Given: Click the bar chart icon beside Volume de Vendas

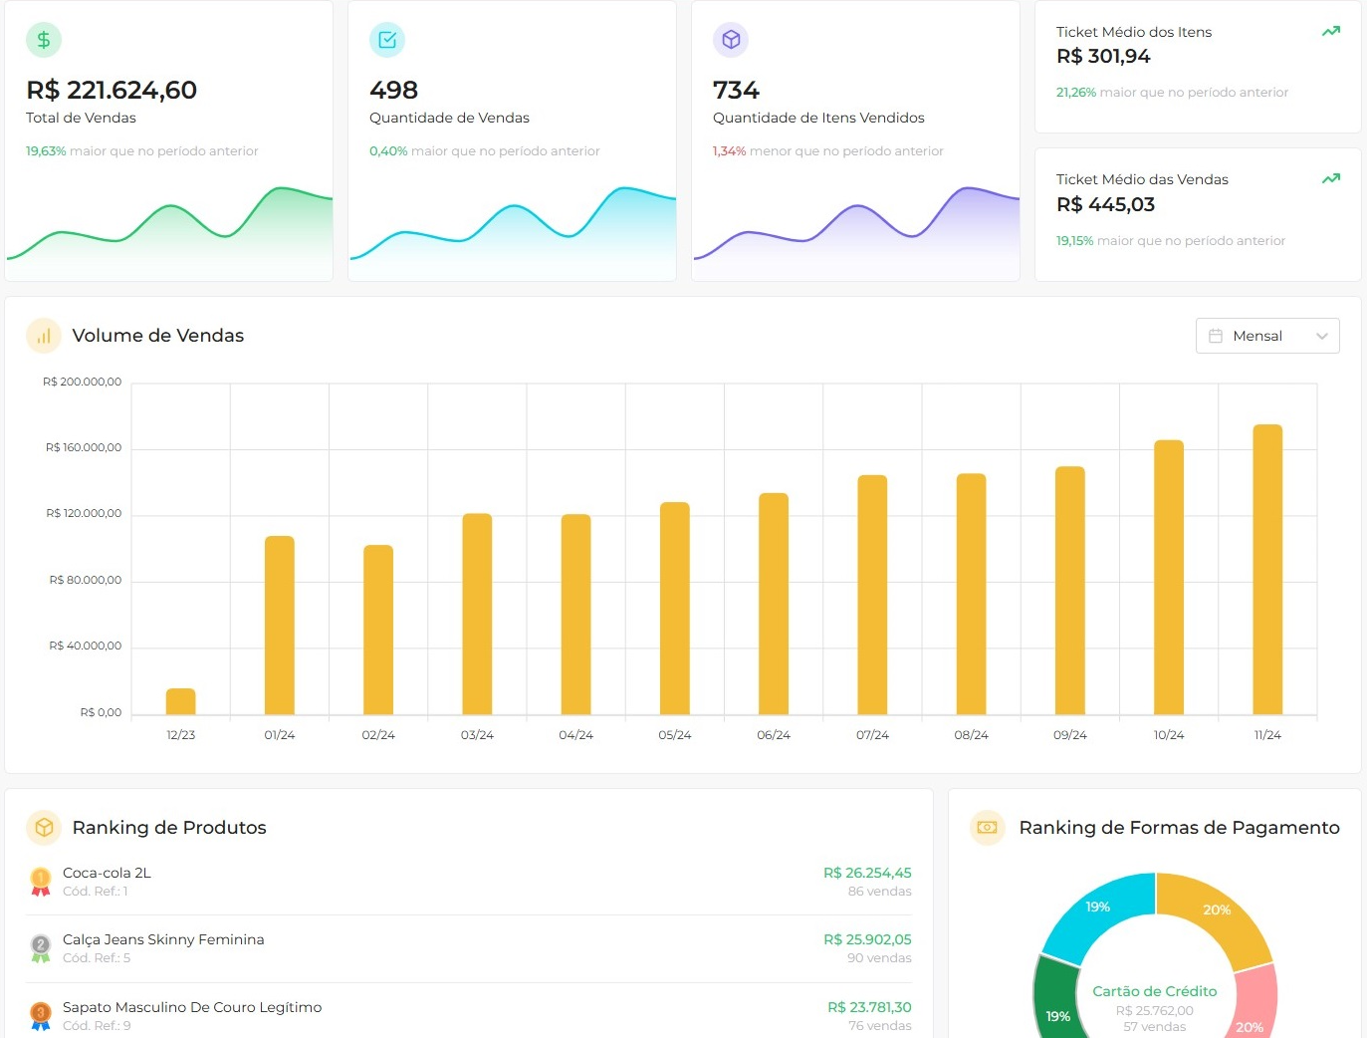Looking at the screenshot, I should [43, 336].
